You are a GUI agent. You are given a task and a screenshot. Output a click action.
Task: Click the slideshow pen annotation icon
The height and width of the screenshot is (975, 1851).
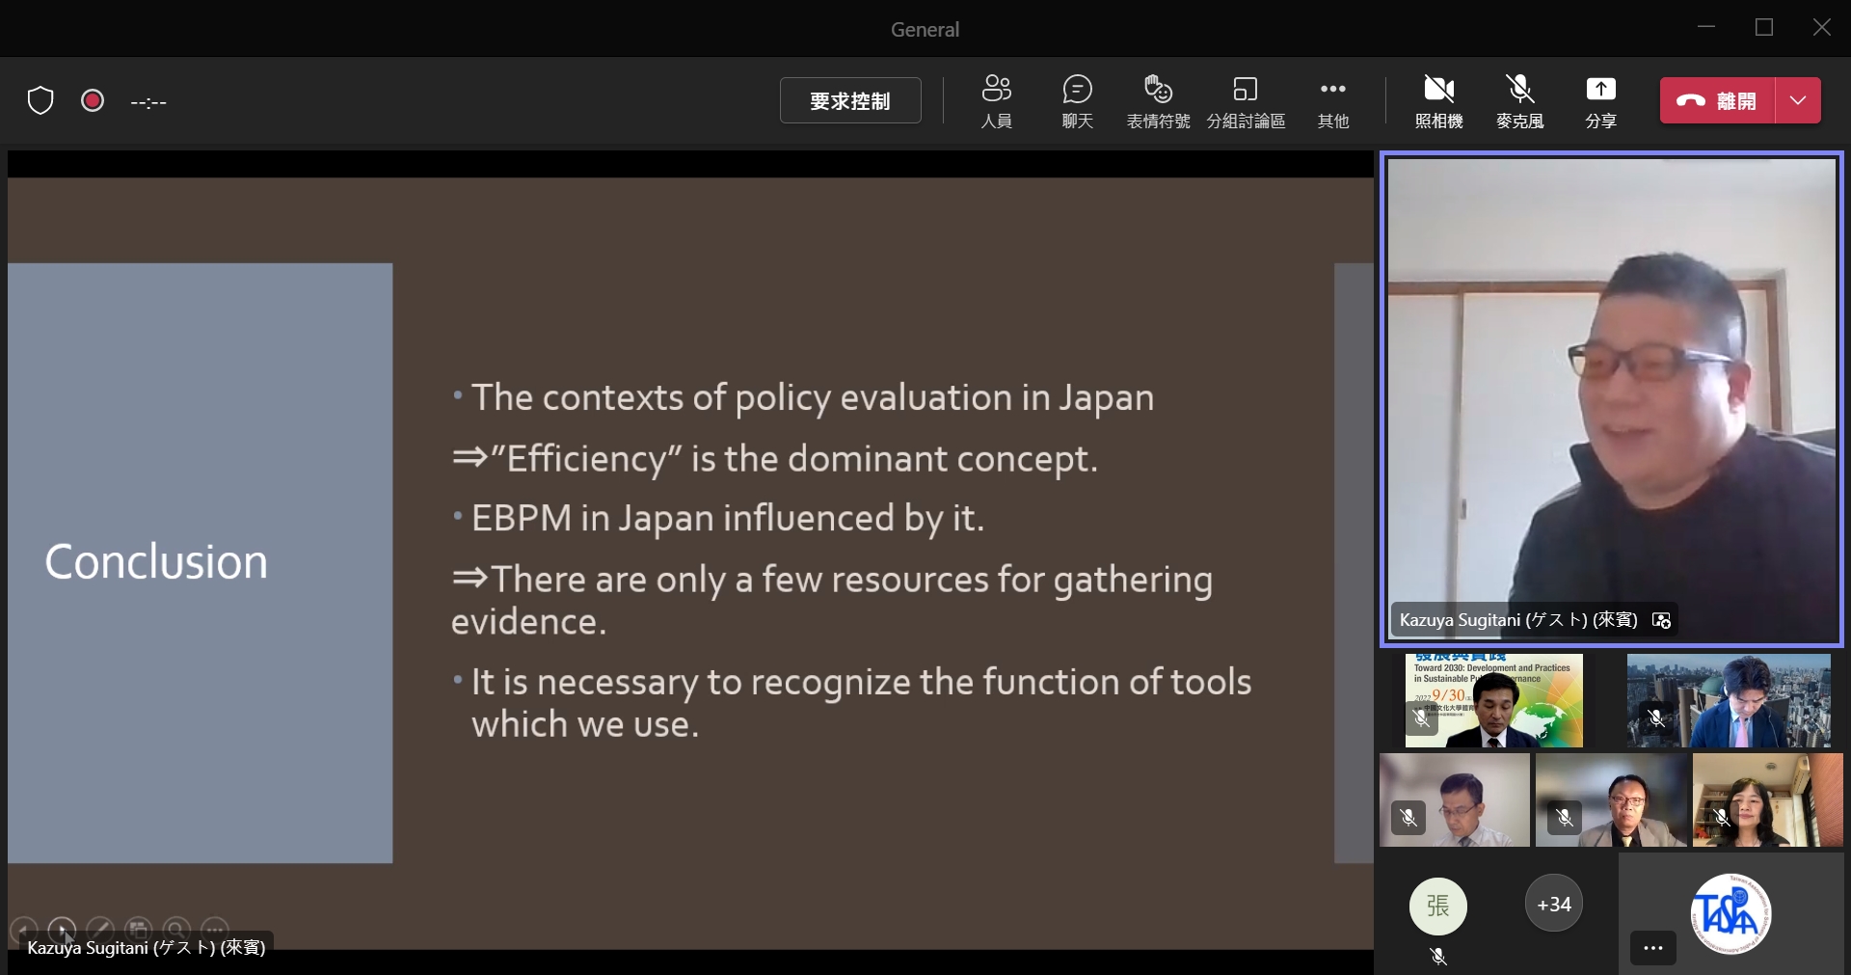99,930
